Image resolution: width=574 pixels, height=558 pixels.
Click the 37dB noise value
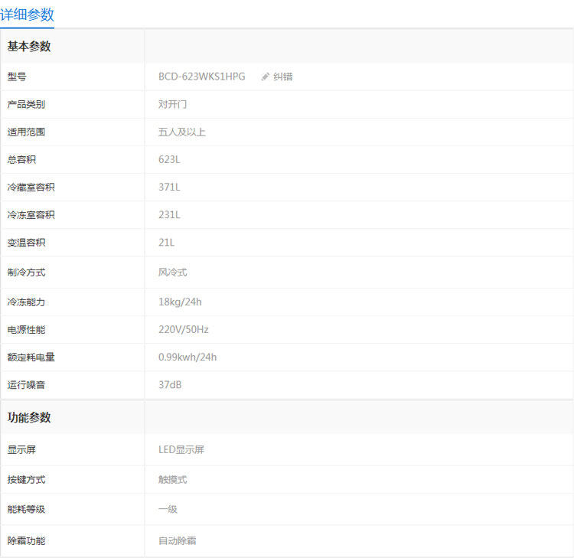tap(170, 385)
